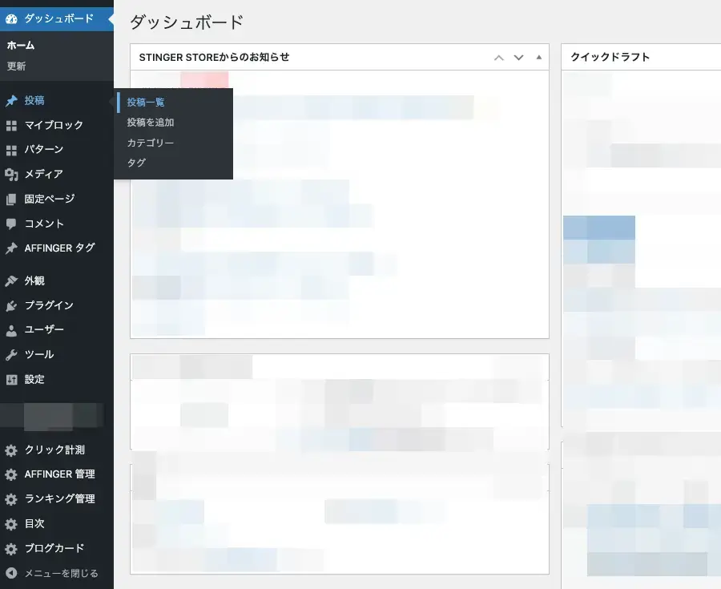This screenshot has width=721, height=589.
Task: Collapse the STINGER STORE widget with its triangle
Action: point(538,57)
